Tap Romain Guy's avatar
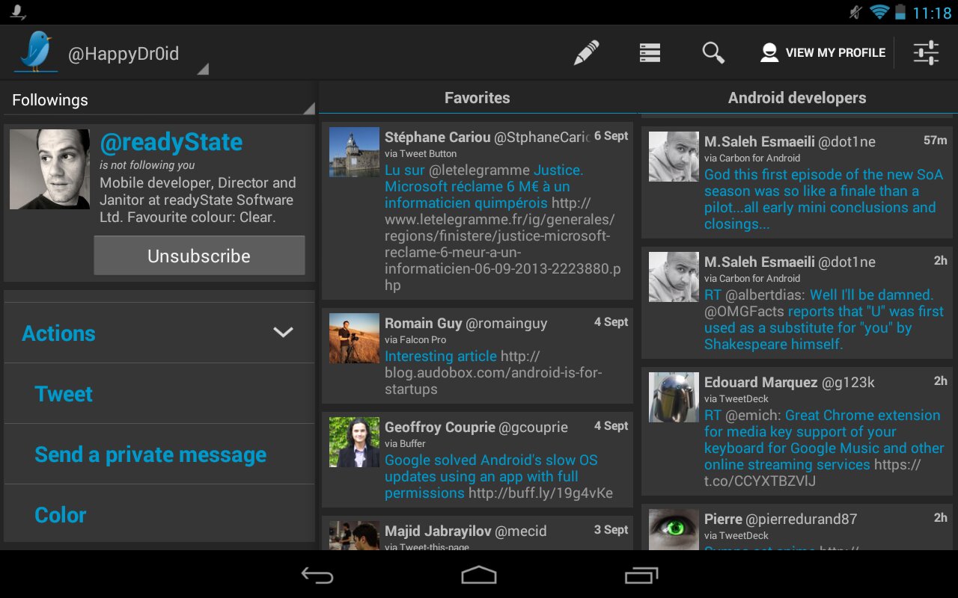Image resolution: width=958 pixels, height=598 pixels. [354, 339]
